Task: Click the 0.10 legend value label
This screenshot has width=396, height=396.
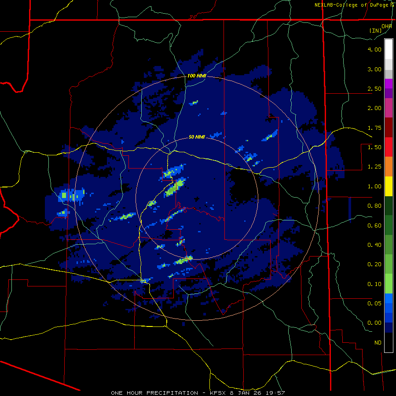Action: (x=374, y=284)
